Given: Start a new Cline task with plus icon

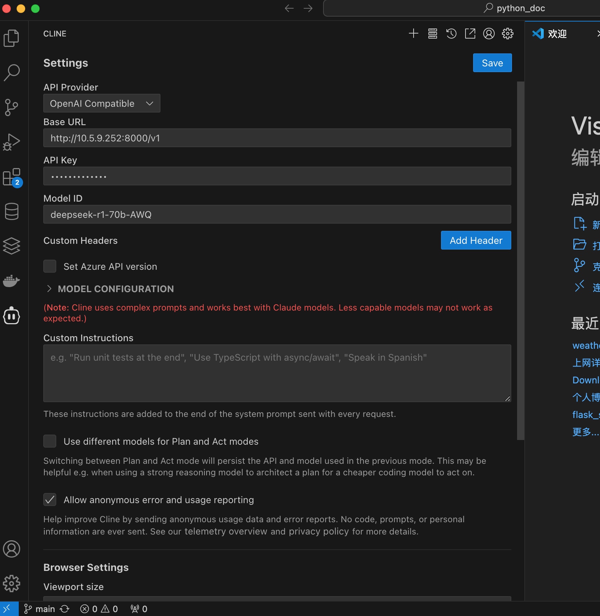Looking at the screenshot, I should (x=414, y=34).
